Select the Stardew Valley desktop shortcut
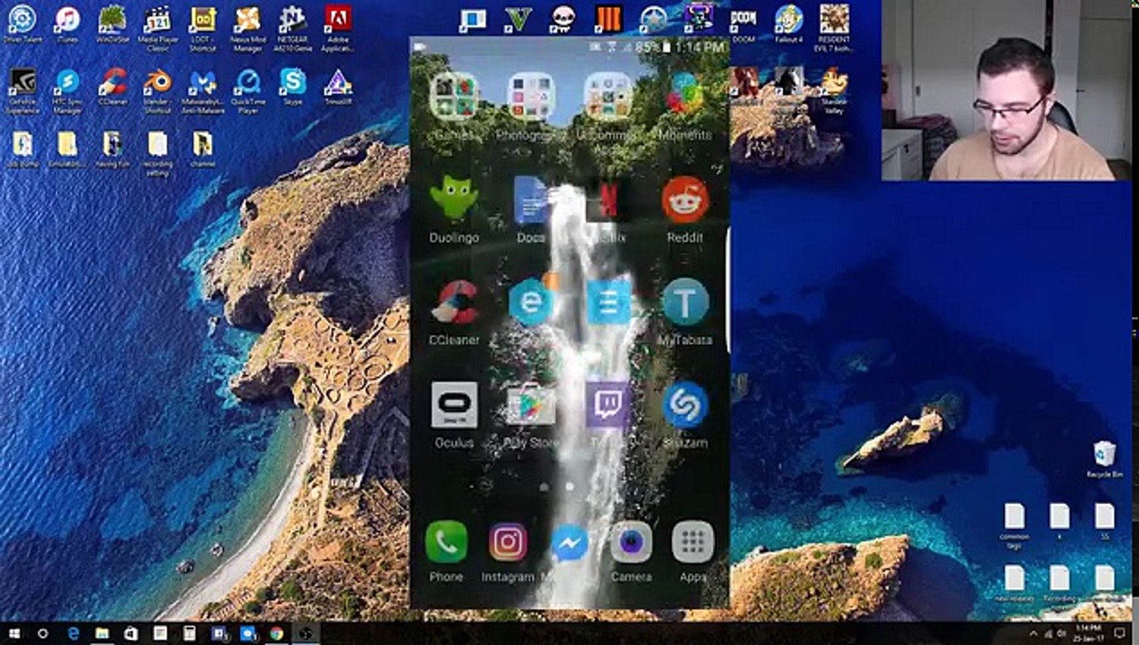 coord(834,91)
